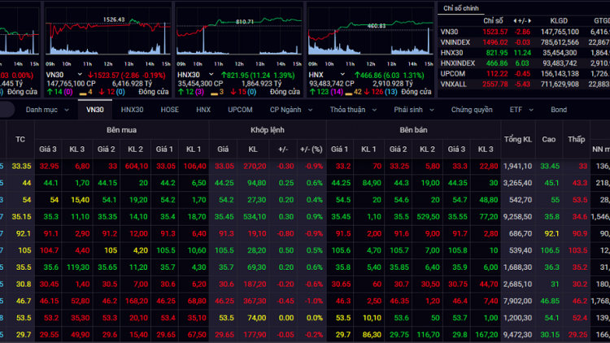Screen dimensions: 610x343
Task: Select the Chỉ số chính panel tab
Action: (x=460, y=7)
